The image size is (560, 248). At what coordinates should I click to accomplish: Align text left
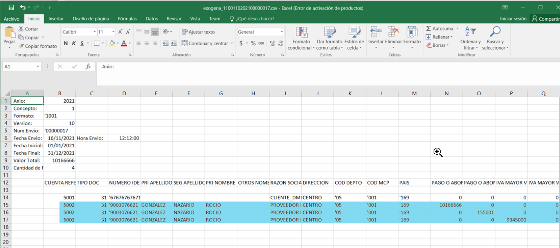[x=139, y=43]
